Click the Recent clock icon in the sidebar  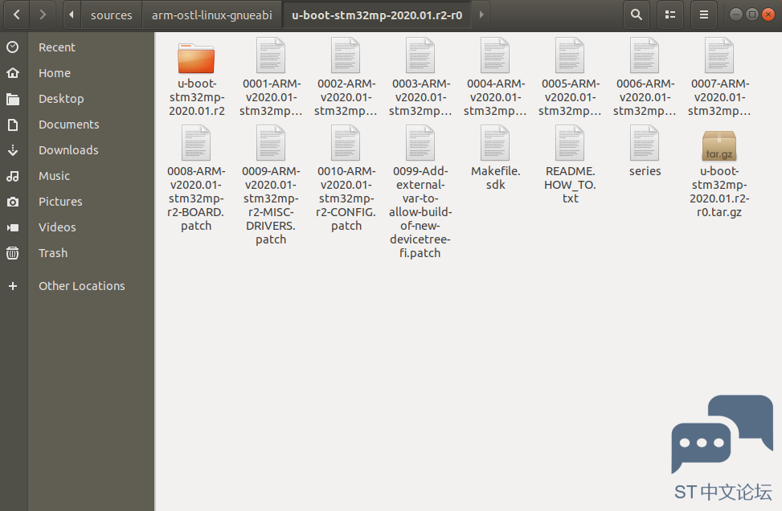tap(13, 47)
